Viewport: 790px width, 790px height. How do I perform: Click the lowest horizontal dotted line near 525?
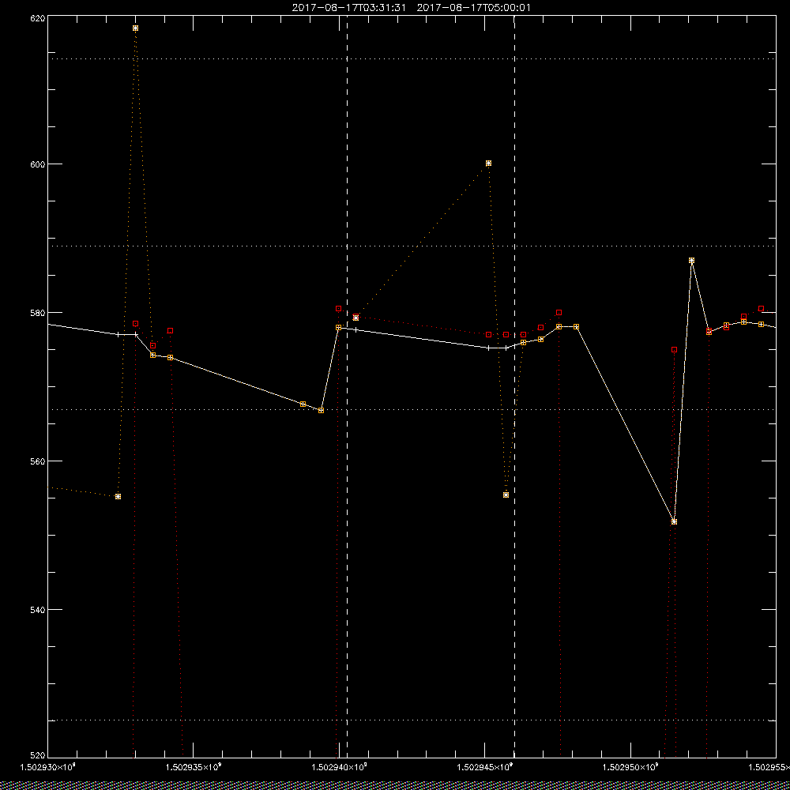click(x=412, y=720)
